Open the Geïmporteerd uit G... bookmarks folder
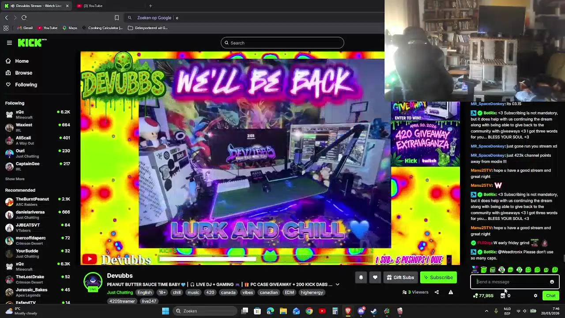Viewport: 565px width, 318px height. click(148, 28)
